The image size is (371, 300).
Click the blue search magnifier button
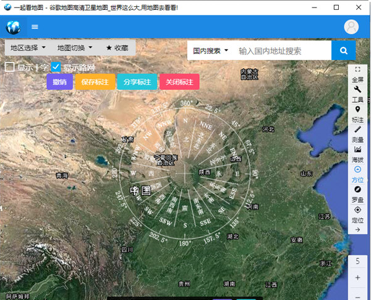(x=343, y=50)
